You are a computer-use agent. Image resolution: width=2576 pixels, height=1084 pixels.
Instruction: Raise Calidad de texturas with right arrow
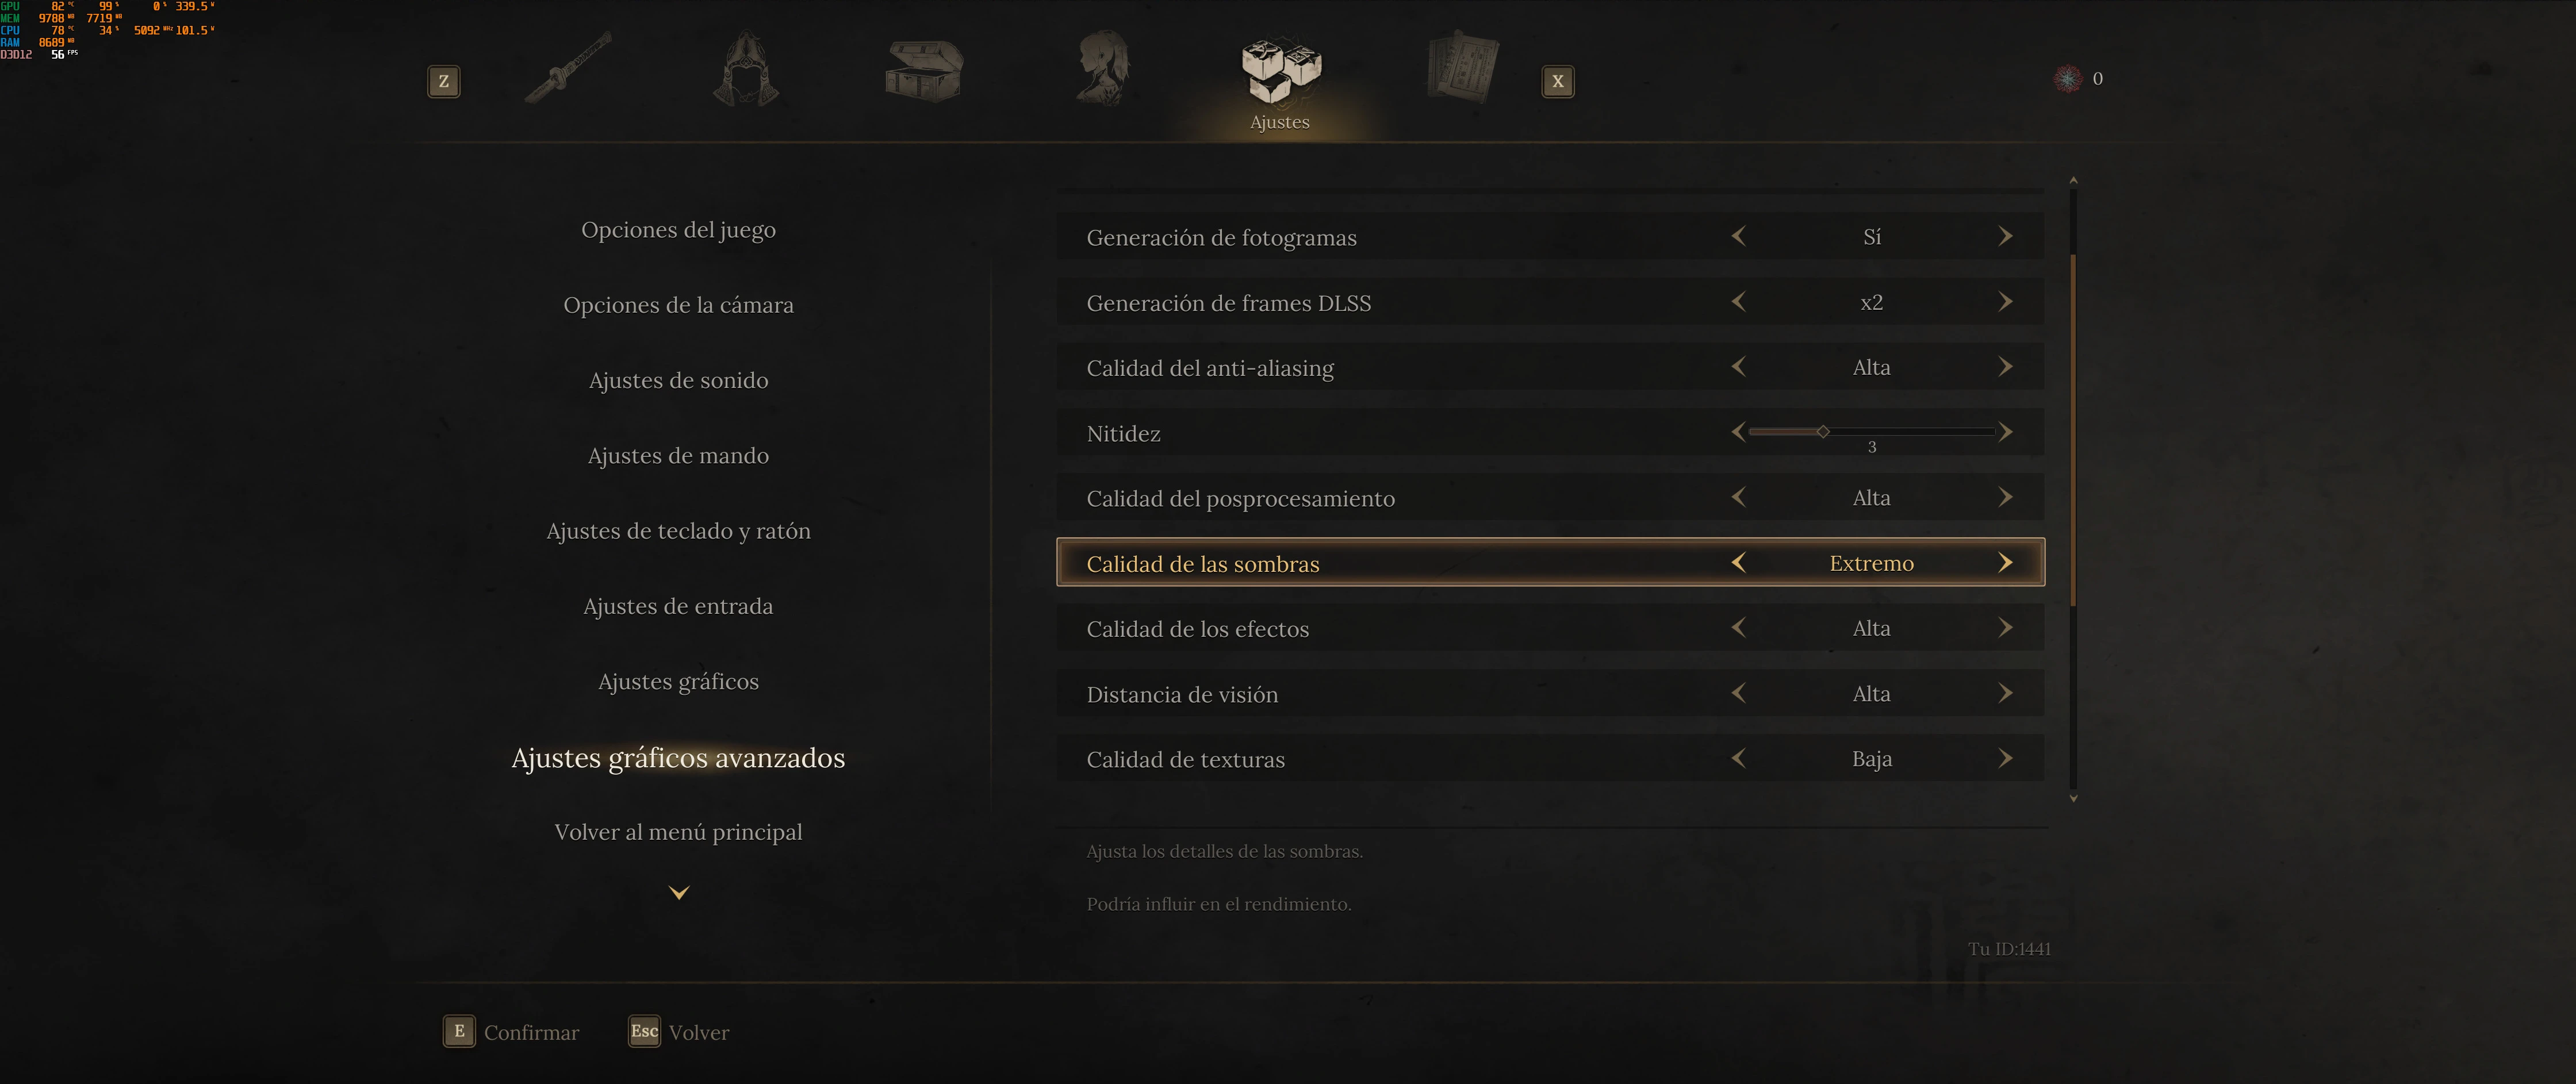point(2005,758)
